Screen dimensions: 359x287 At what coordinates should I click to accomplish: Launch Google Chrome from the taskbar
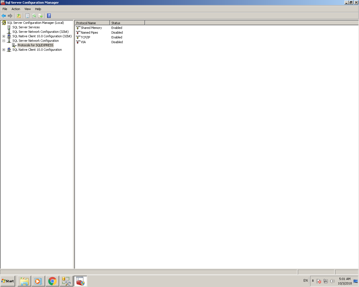(x=52, y=281)
